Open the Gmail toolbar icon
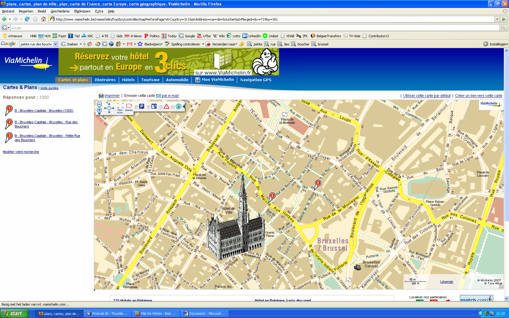509x318 pixels. (130, 44)
